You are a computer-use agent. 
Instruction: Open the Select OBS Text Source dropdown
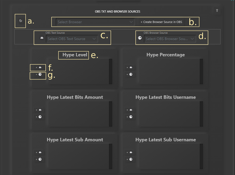72,39
